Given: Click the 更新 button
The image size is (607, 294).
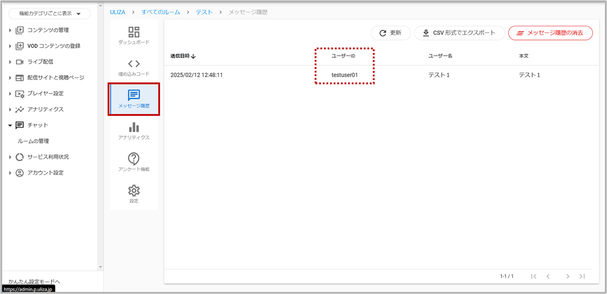Looking at the screenshot, I should [391, 33].
